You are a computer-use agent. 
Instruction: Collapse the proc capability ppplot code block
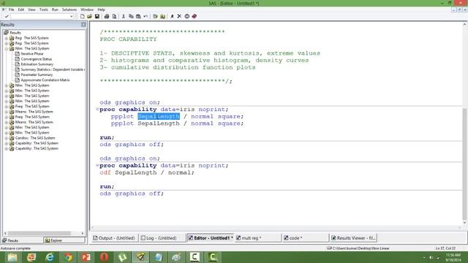click(x=97, y=110)
